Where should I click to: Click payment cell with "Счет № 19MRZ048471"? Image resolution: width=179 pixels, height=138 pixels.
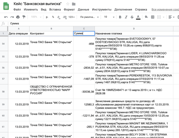(134, 92)
